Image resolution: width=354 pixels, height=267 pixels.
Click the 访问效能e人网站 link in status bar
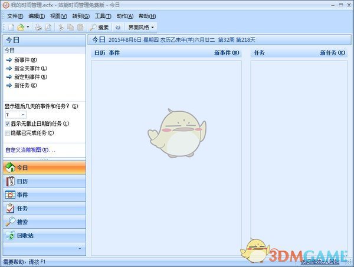(x=320, y=262)
